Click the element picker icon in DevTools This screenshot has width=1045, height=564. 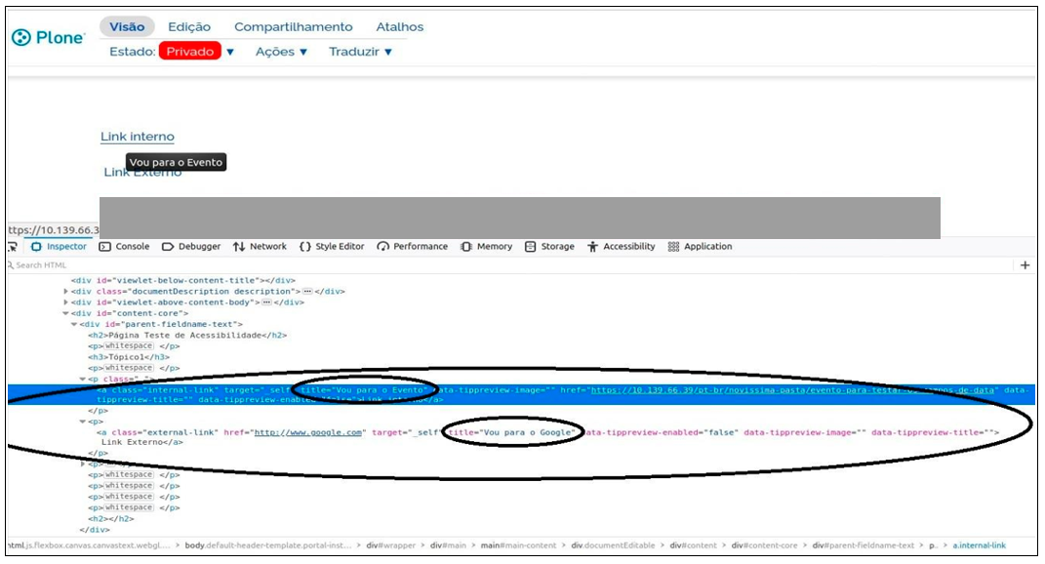coord(12,247)
